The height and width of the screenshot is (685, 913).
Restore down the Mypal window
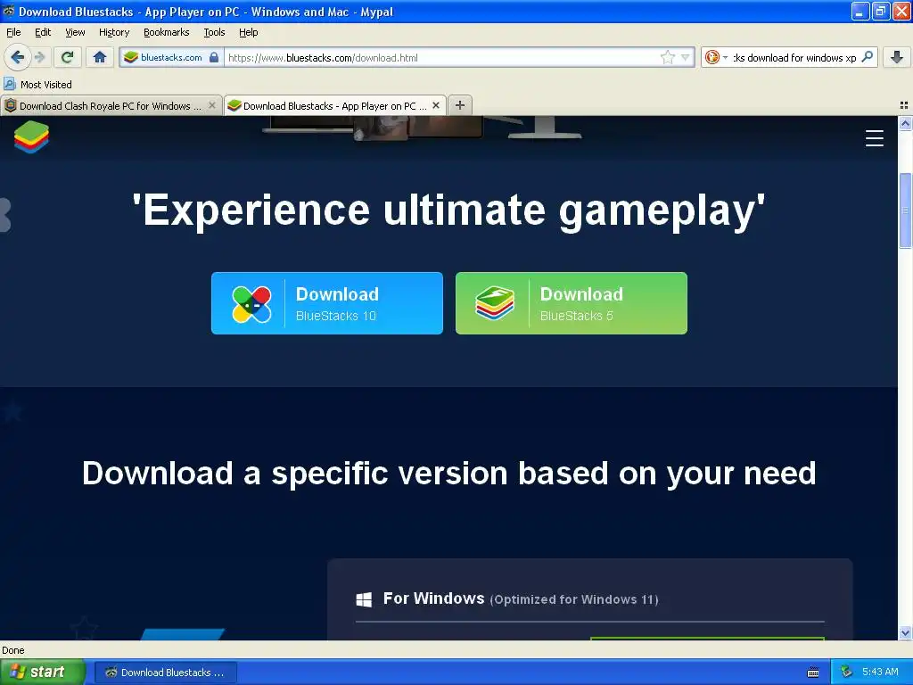880,11
